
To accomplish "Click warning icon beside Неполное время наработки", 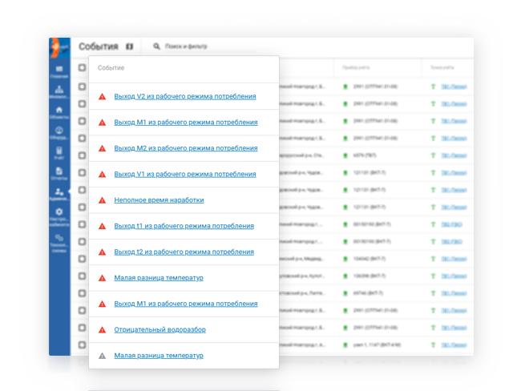I will [x=103, y=200].
